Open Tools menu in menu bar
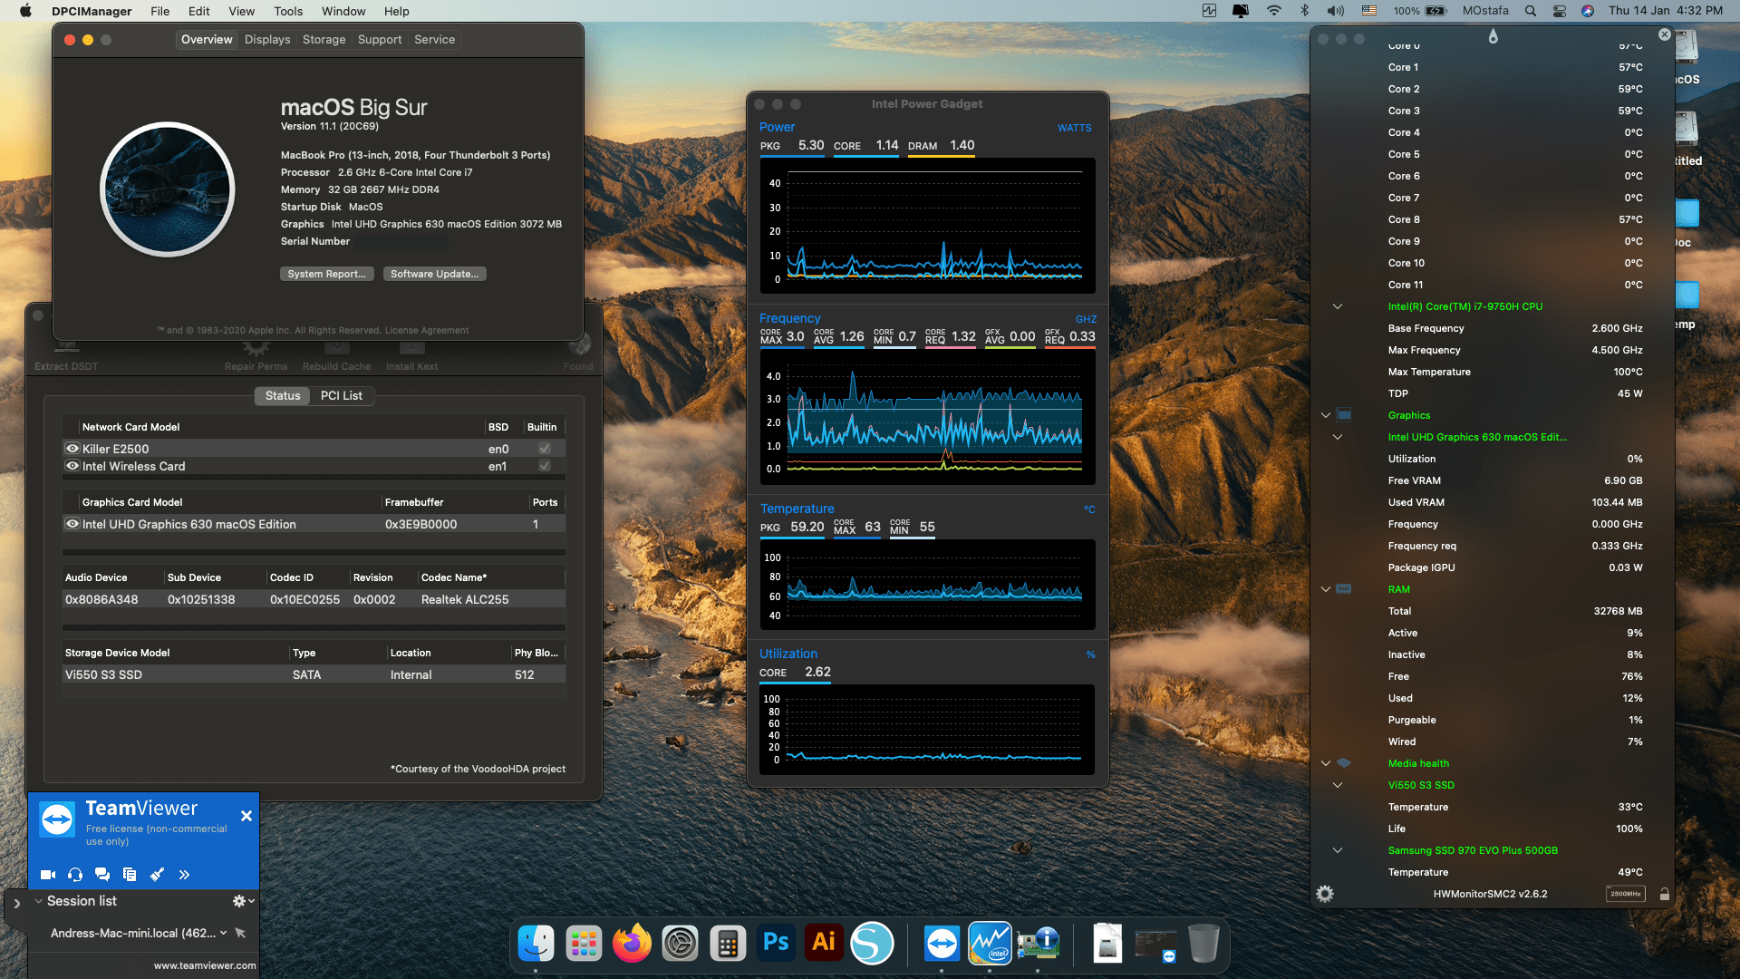 288,11
